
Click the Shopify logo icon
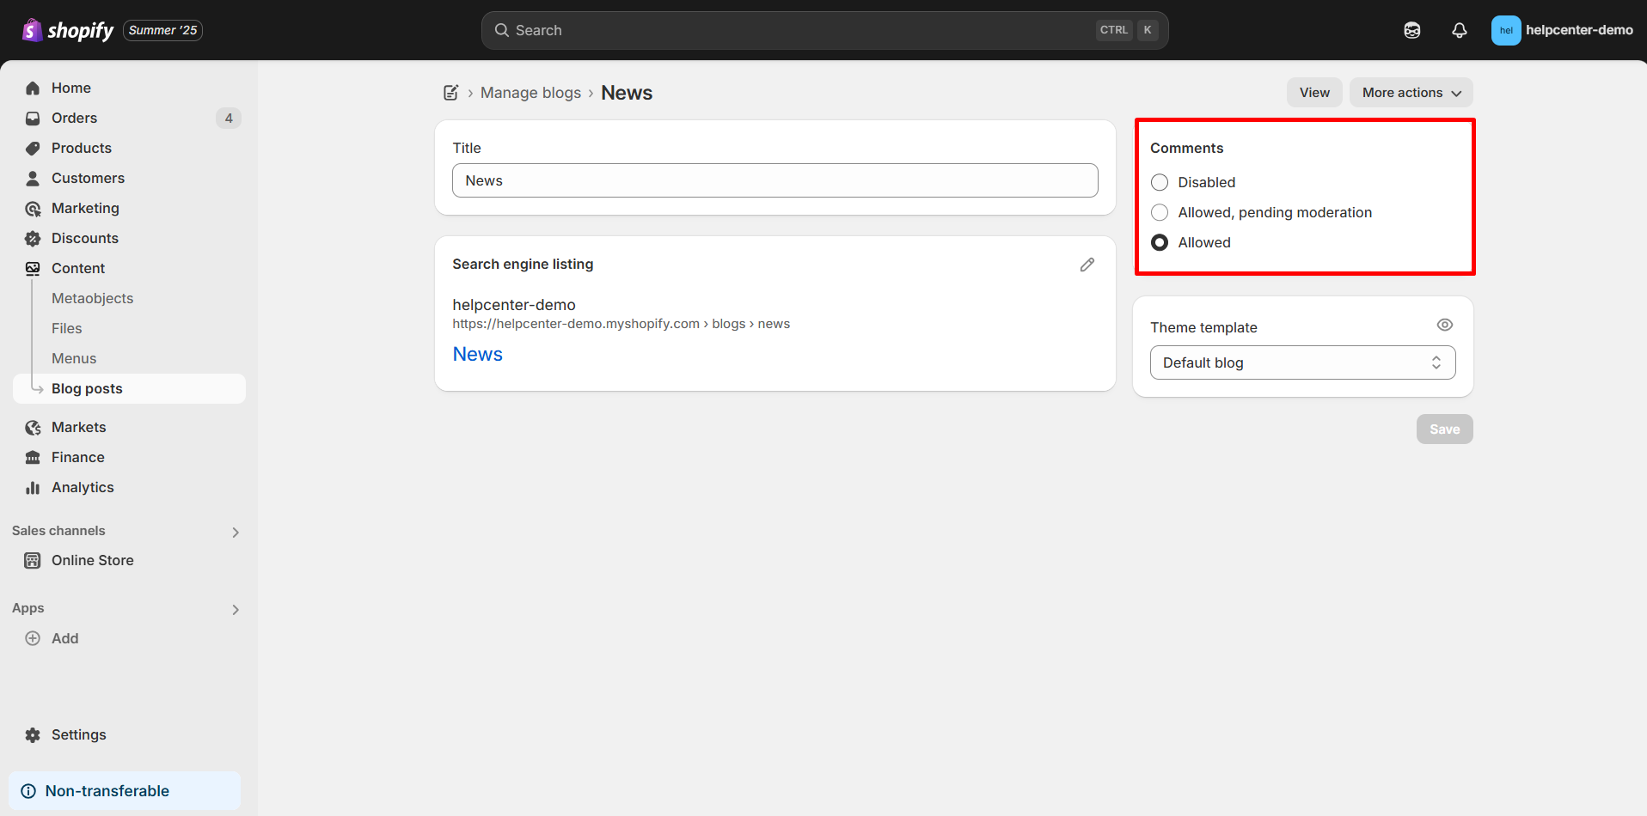[x=33, y=30]
